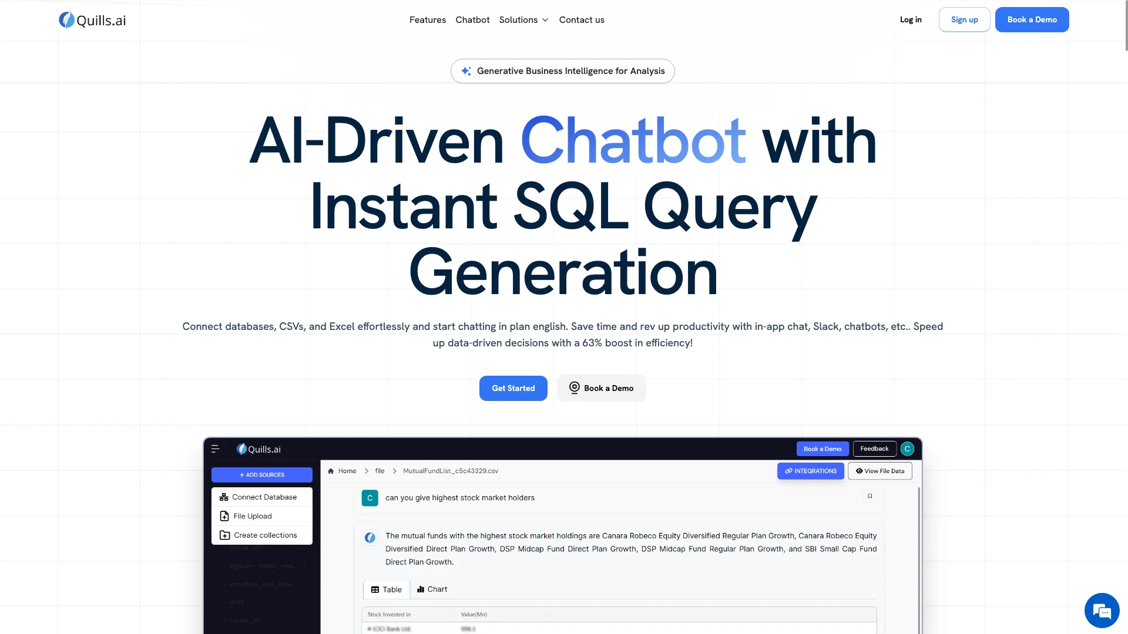Click the Book a Demo button
1128x634 pixels.
point(1031,19)
